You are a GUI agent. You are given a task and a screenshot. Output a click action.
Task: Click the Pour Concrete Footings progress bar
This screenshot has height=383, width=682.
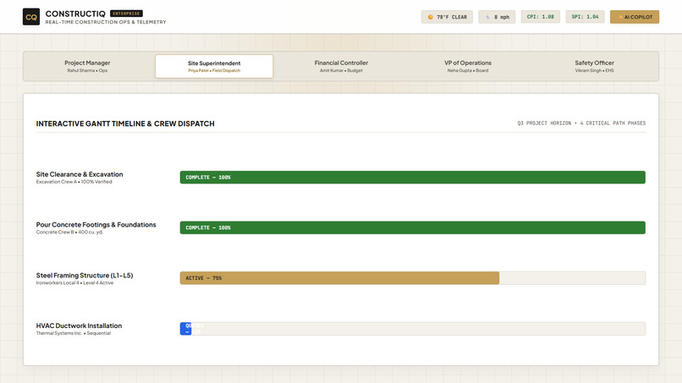coord(412,227)
